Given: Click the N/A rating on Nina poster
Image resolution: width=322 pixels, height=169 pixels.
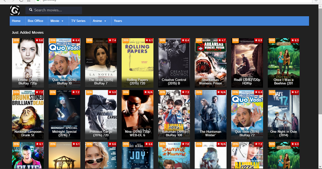Looking at the screenshot, I should 149,92.
